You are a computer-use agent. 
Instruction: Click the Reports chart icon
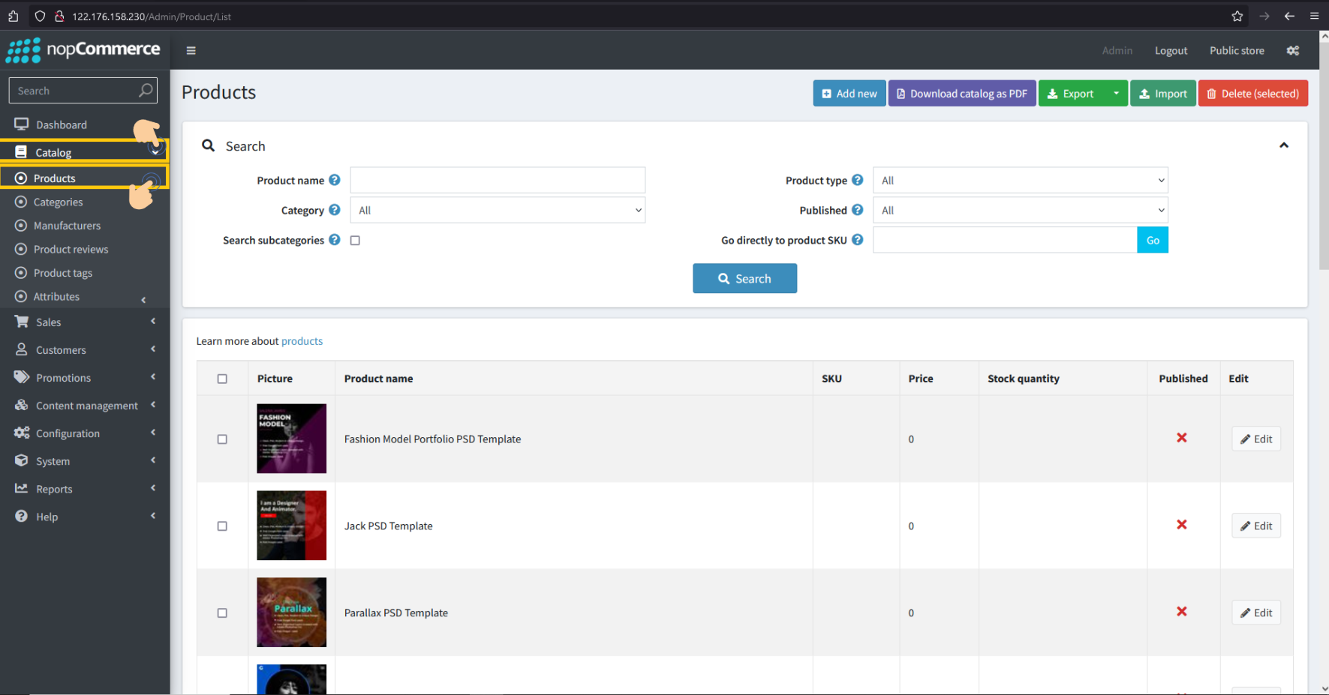tap(22, 488)
